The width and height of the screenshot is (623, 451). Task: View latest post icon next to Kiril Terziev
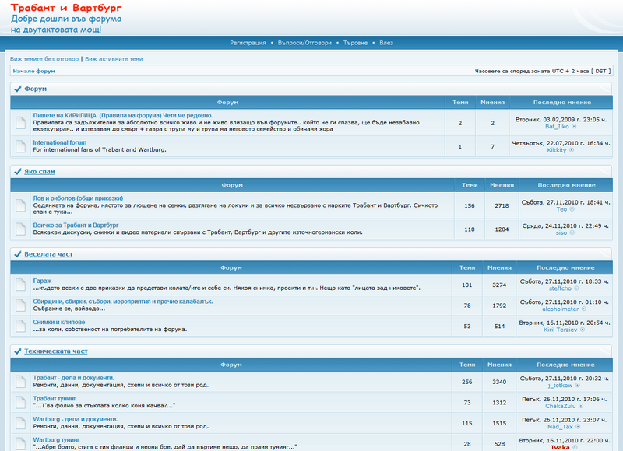click(583, 330)
